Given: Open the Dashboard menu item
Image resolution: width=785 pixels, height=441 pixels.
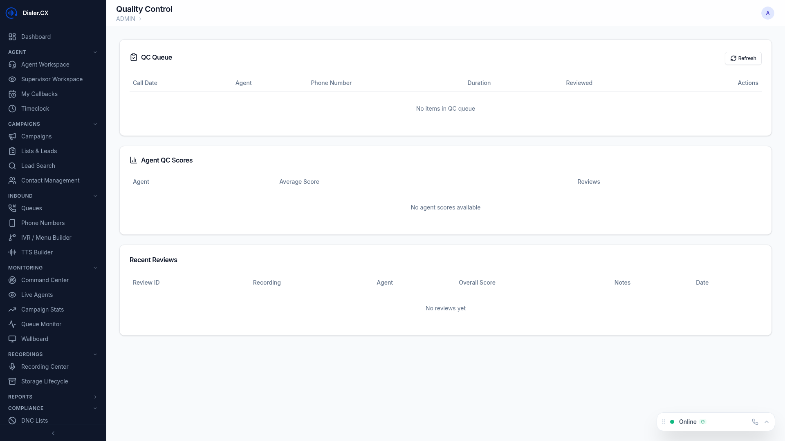Looking at the screenshot, I should click(x=36, y=37).
